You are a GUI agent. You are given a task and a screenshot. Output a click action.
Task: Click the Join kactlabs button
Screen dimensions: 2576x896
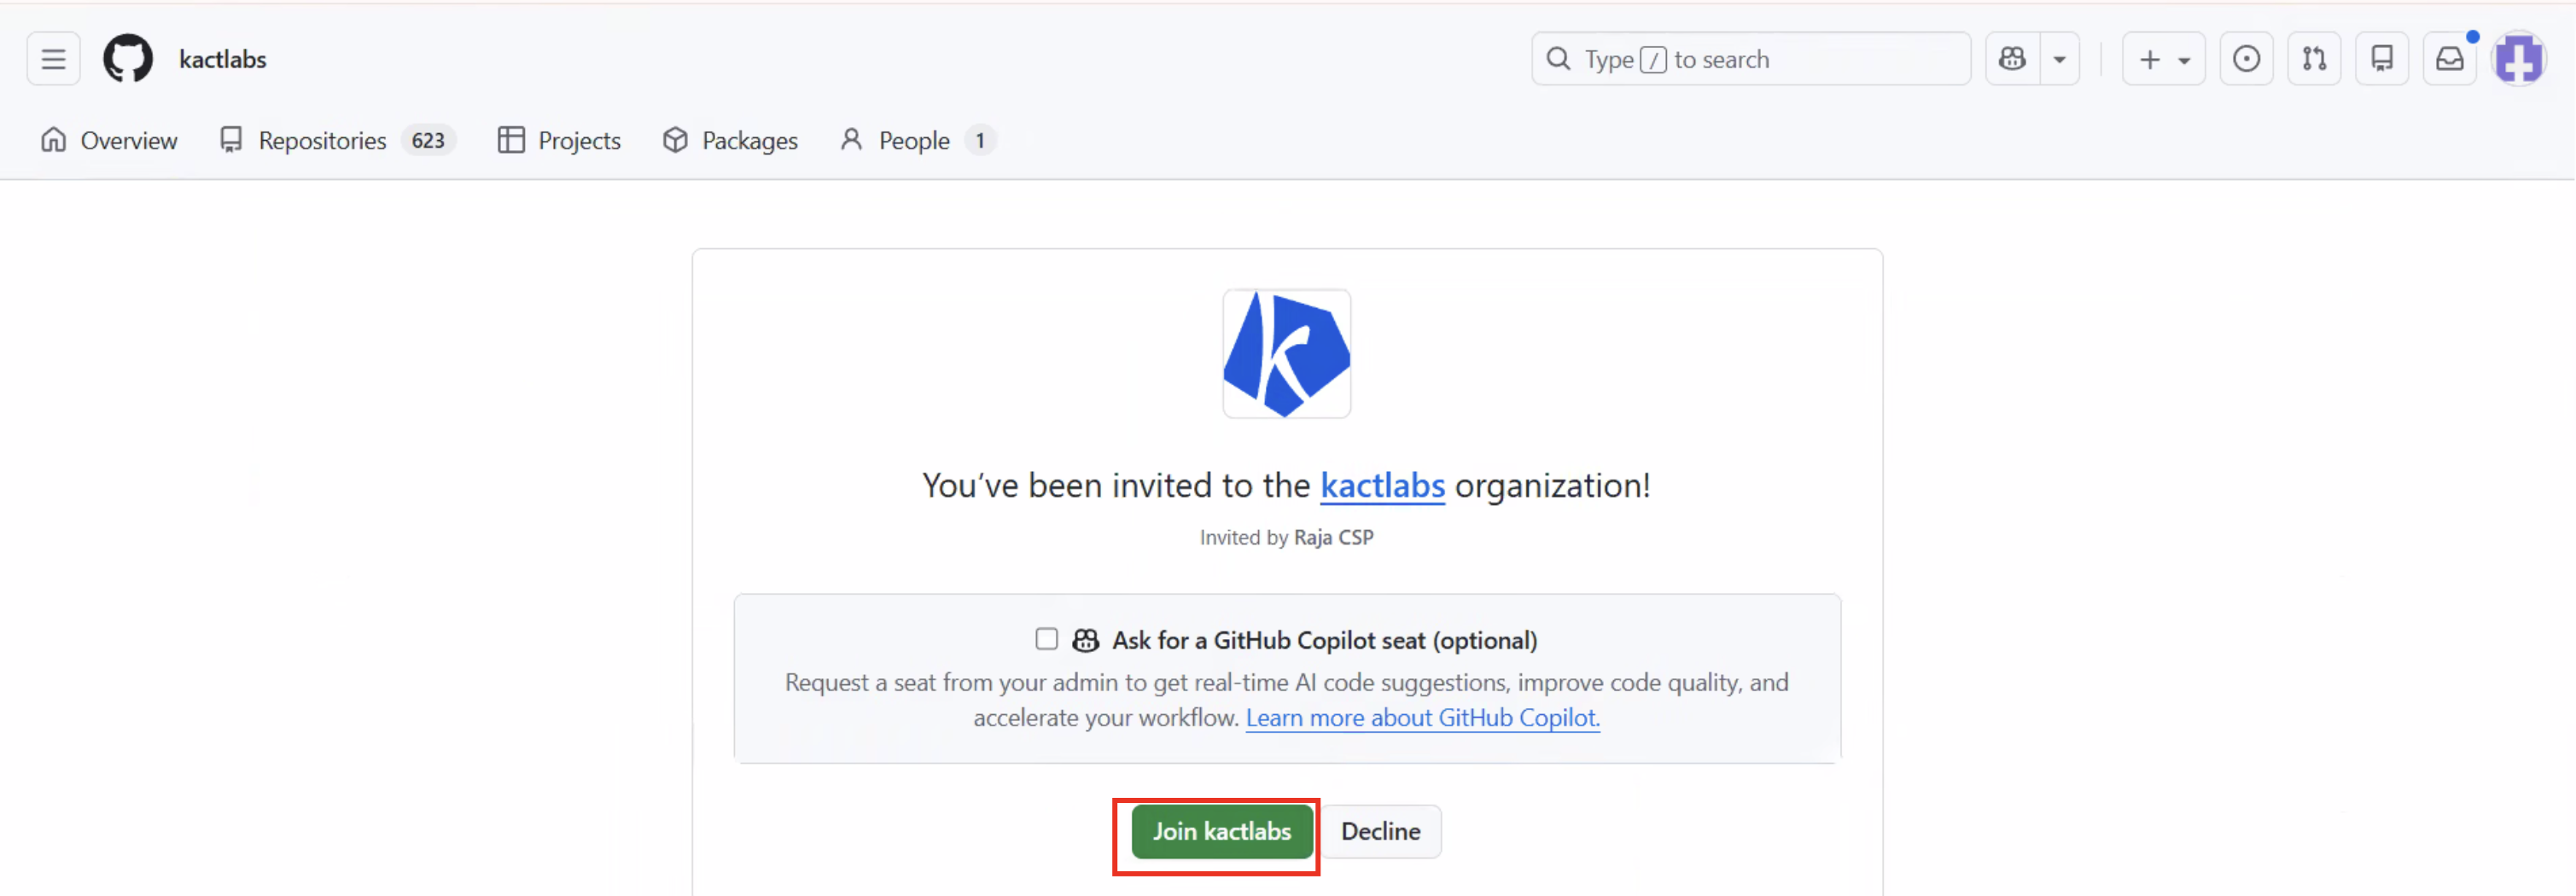click(1221, 831)
